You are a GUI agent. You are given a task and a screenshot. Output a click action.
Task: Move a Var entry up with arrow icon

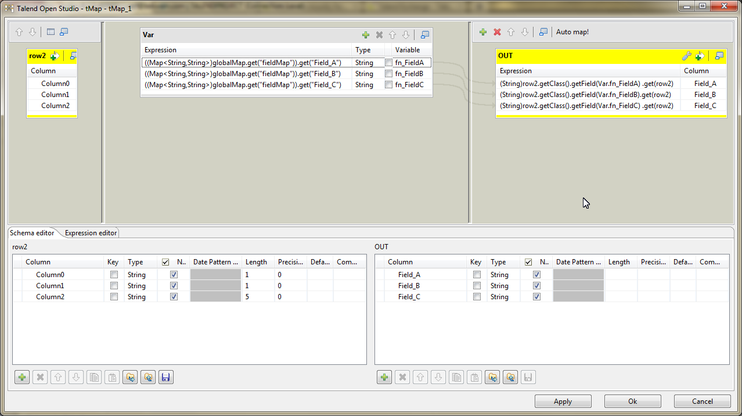point(392,35)
